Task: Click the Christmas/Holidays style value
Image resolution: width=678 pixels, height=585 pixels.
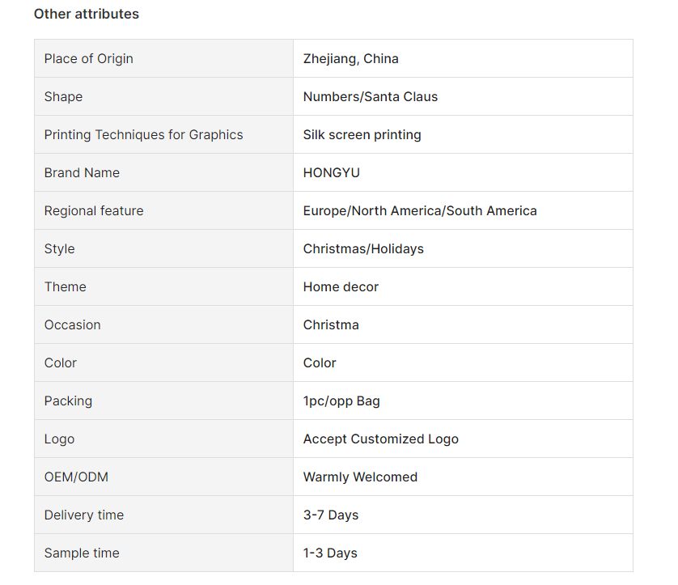Action: (x=363, y=249)
